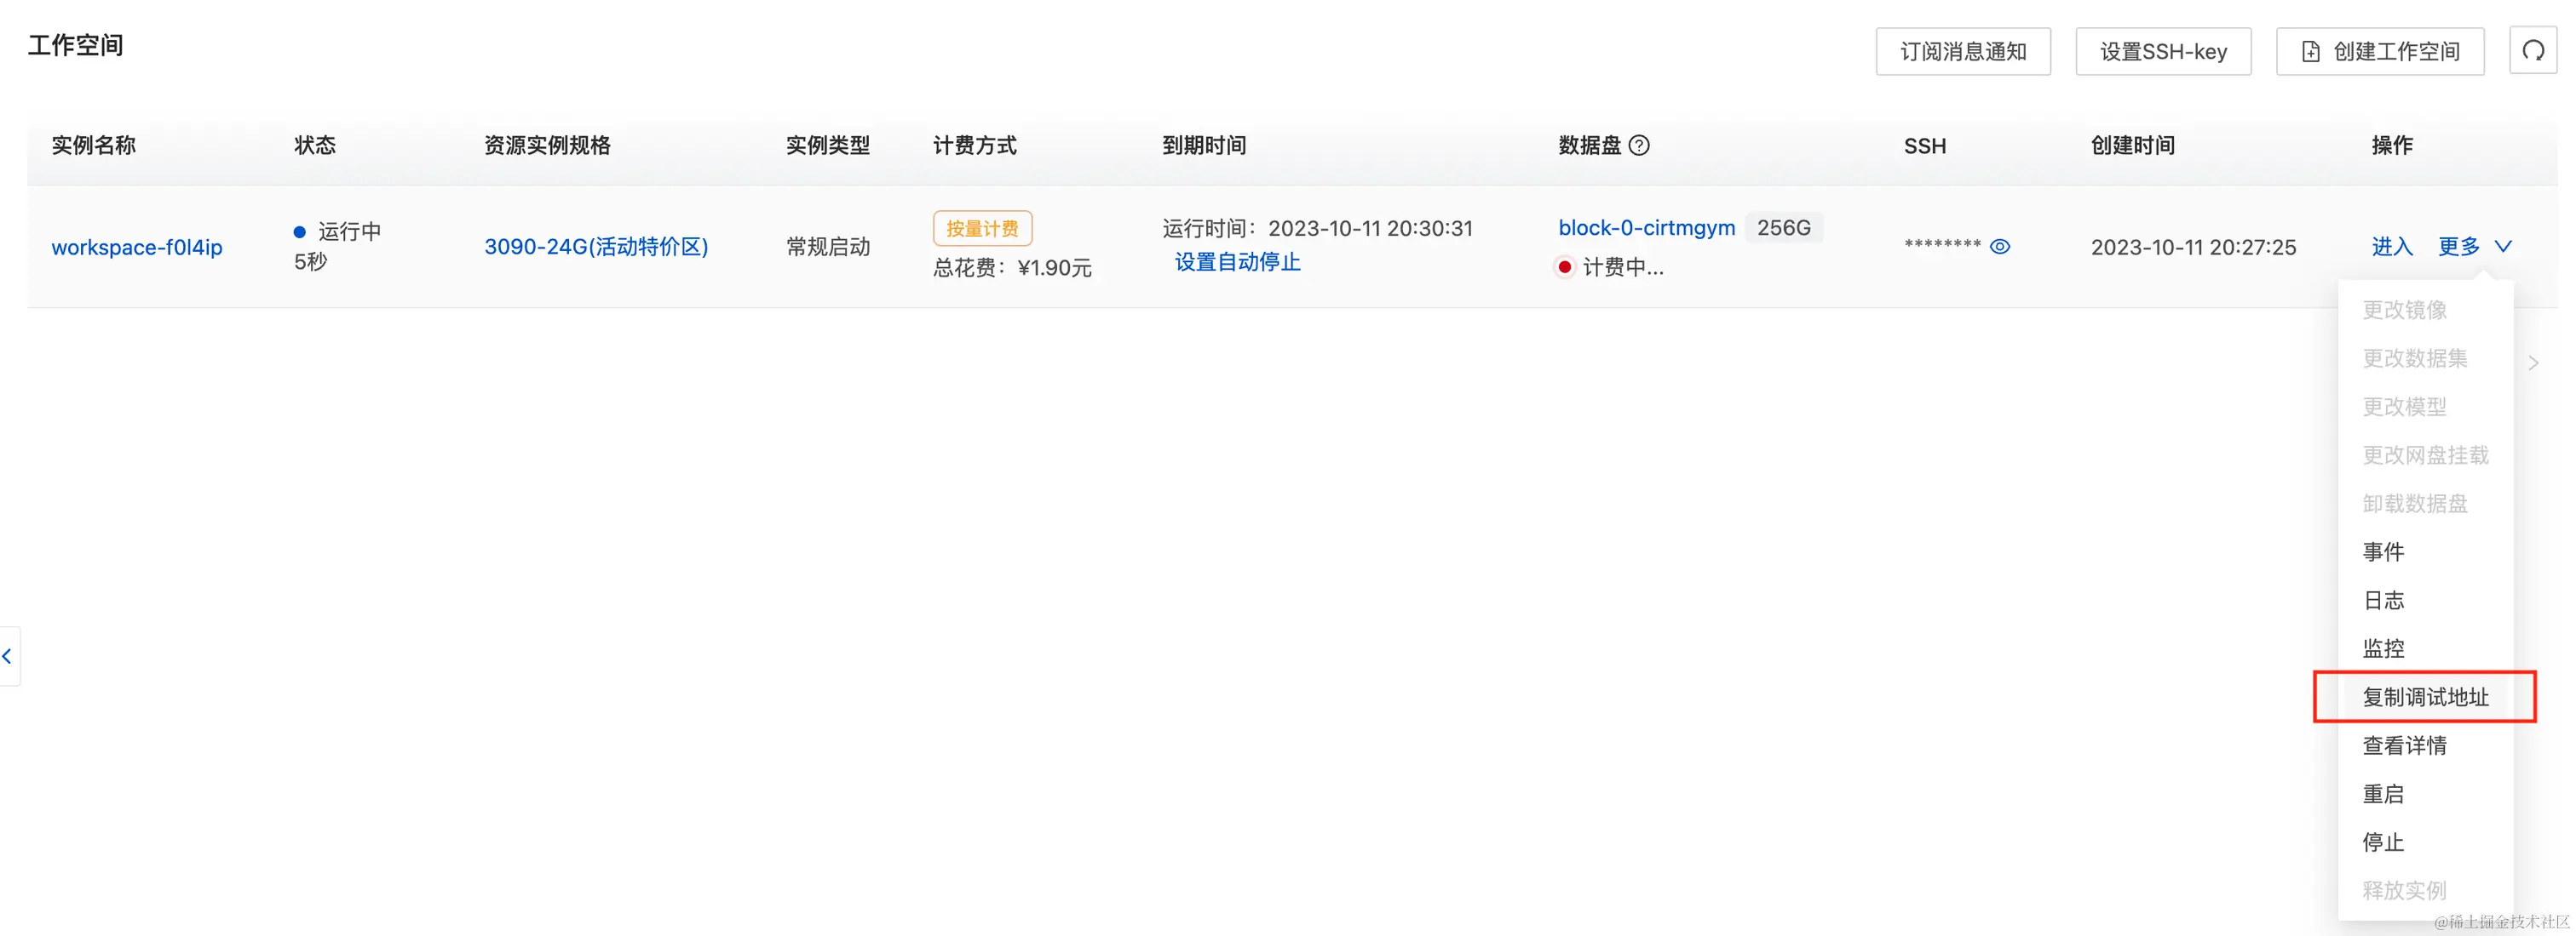Screen dimensions: 2576x936
Task: Click the 运行时间: 2023-10-11 20:30:31 text
Action: (x=1317, y=229)
